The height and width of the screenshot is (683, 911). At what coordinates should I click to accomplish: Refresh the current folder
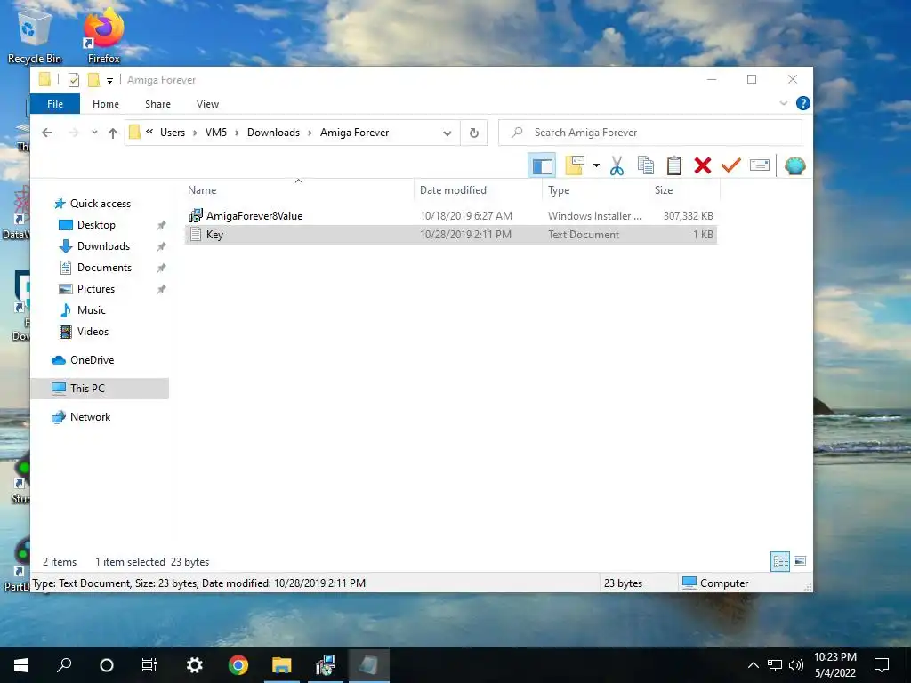click(474, 133)
